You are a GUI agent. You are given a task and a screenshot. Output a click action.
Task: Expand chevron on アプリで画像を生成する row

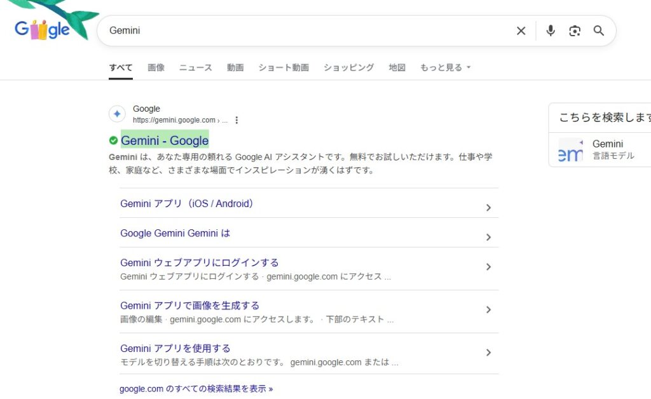pyautogui.click(x=489, y=310)
